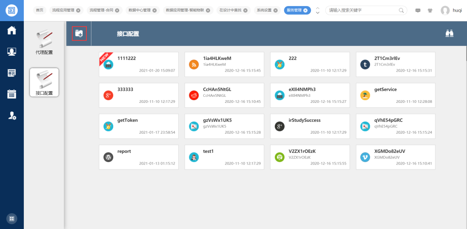The width and height of the screenshot is (467, 229).
Task: Open the user monitor sidebar icon
Action: pyautogui.click(x=12, y=52)
